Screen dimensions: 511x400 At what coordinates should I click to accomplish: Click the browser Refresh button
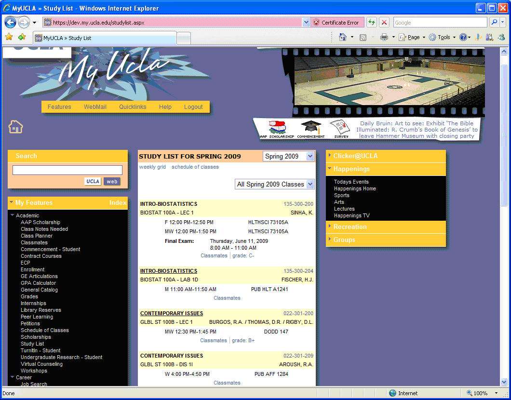tap(371, 23)
